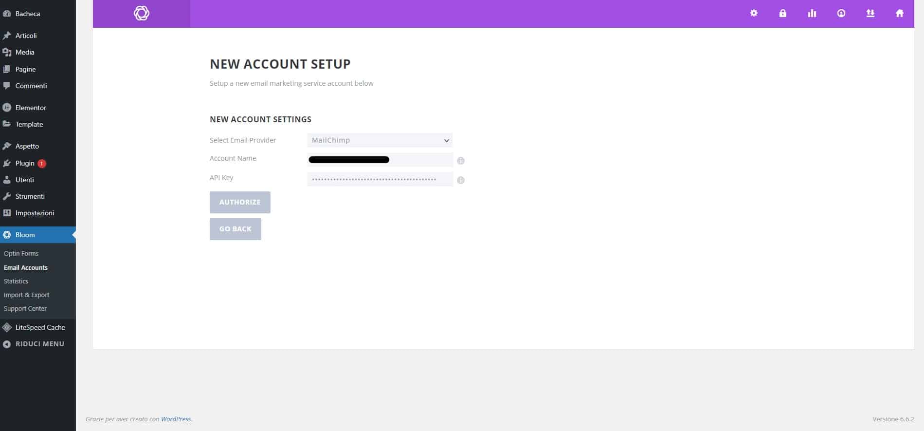Click the API Key input field

(x=380, y=179)
